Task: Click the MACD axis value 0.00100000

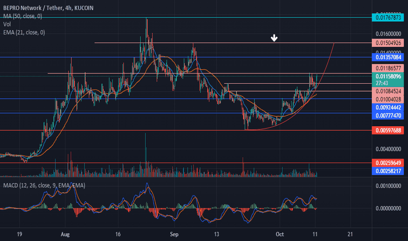Action: (388, 186)
